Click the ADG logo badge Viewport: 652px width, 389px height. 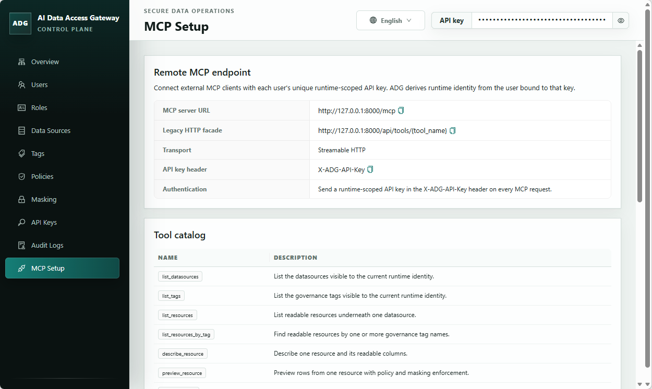[x=20, y=23]
